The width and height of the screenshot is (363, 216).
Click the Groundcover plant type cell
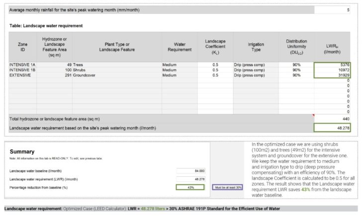pyautogui.click(x=116, y=76)
